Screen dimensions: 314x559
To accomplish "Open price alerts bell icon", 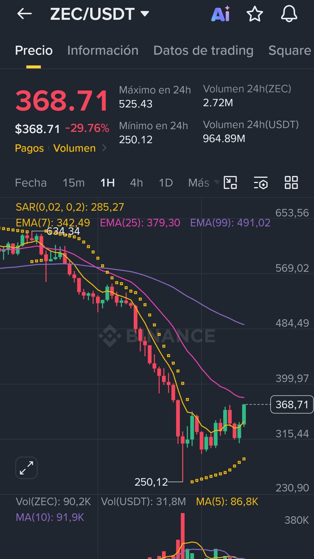I will (x=289, y=14).
